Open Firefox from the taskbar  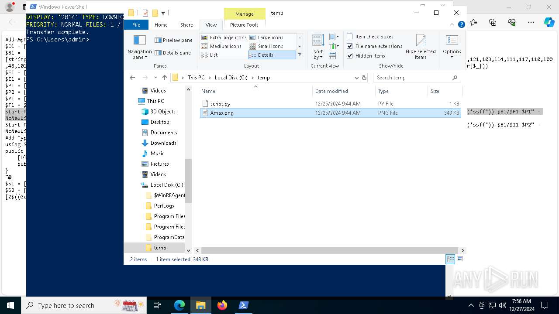[222, 305]
